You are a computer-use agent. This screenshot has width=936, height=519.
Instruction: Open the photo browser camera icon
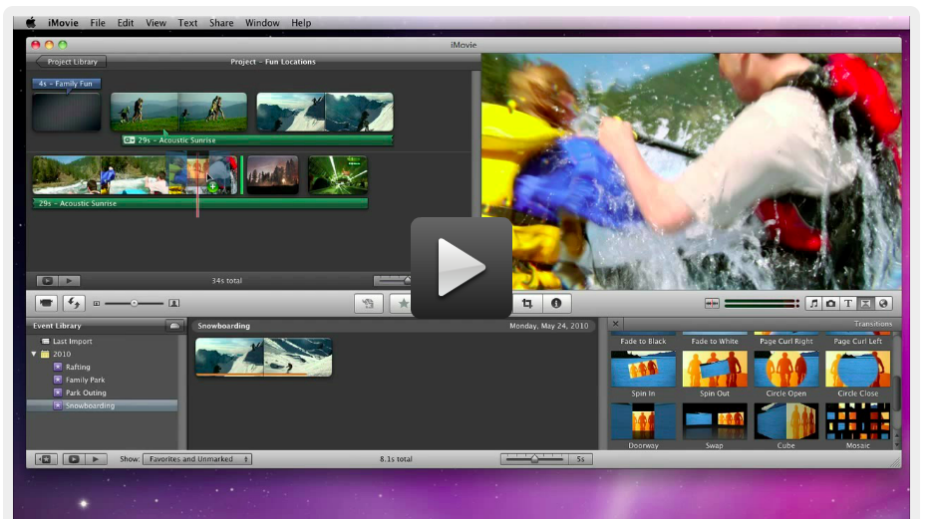(x=830, y=303)
